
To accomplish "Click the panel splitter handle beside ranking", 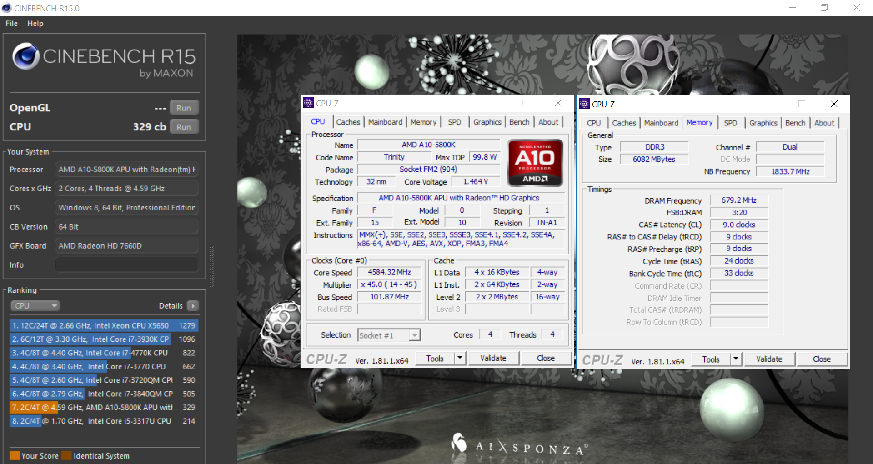I will tap(211, 266).
